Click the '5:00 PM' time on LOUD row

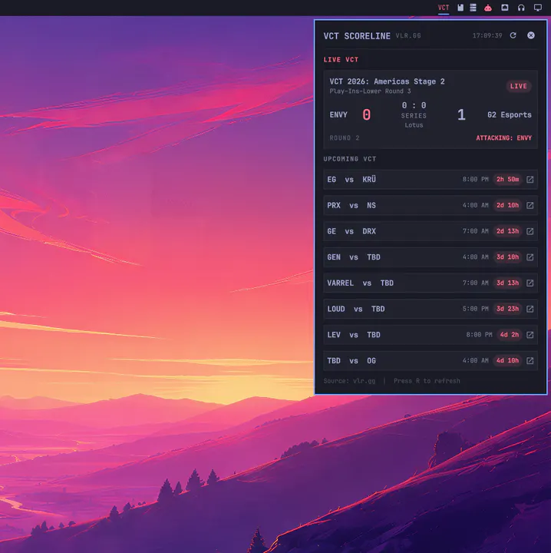475,309
